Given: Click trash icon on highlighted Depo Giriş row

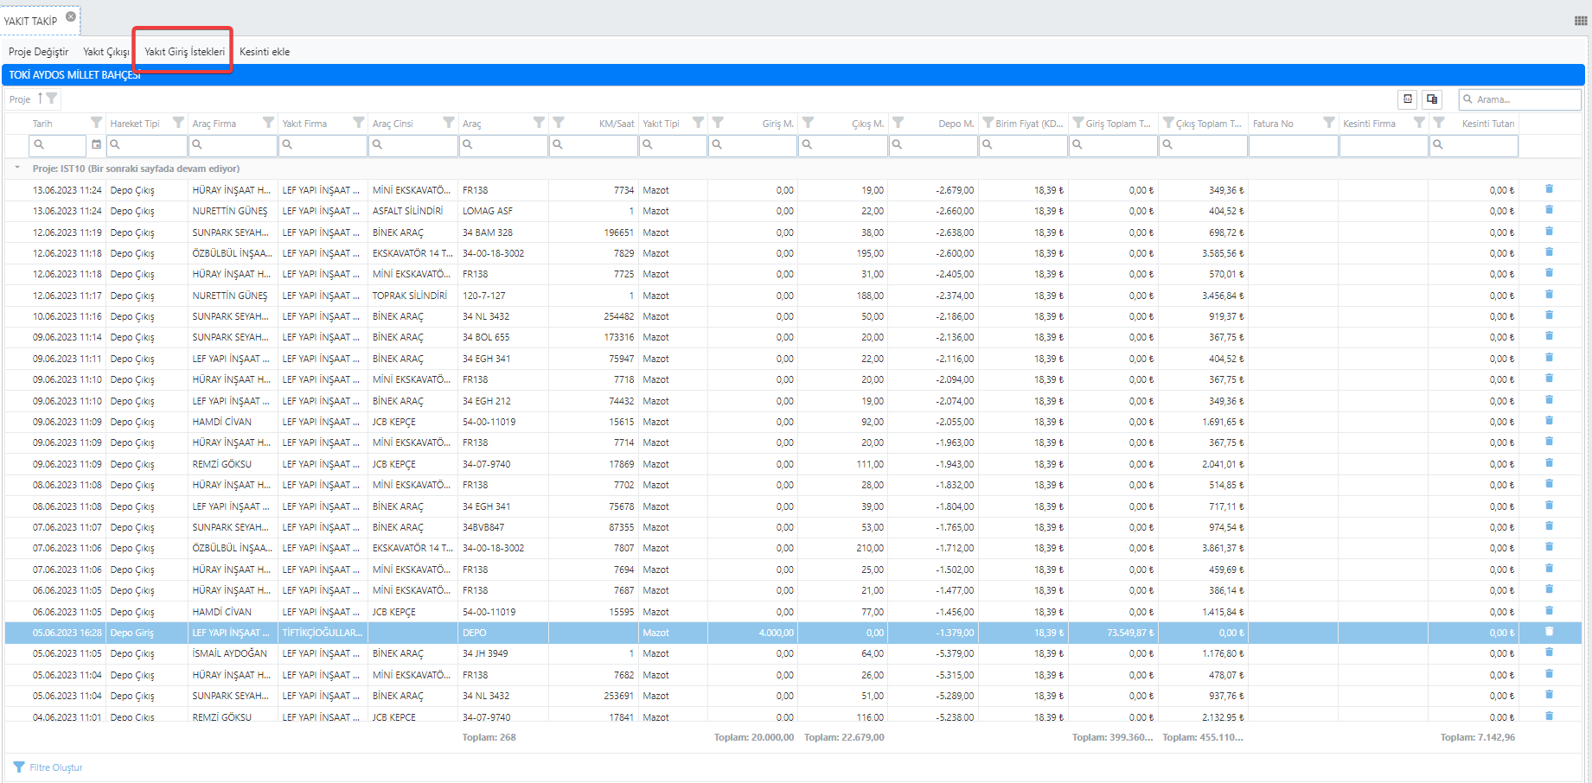Looking at the screenshot, I should coord(1549,632).
